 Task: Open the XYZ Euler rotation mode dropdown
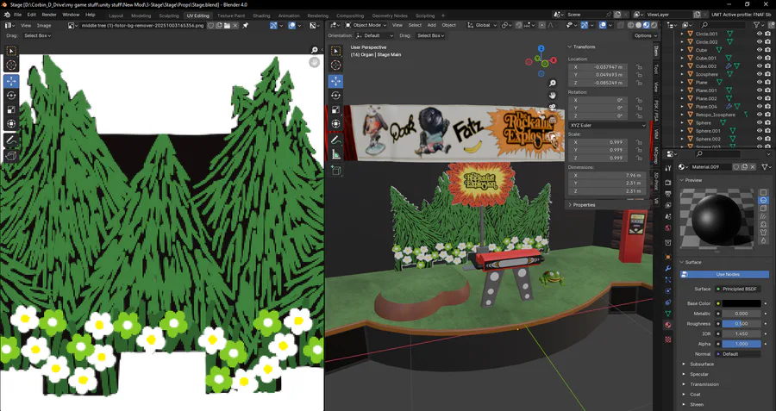click(607, 126)
